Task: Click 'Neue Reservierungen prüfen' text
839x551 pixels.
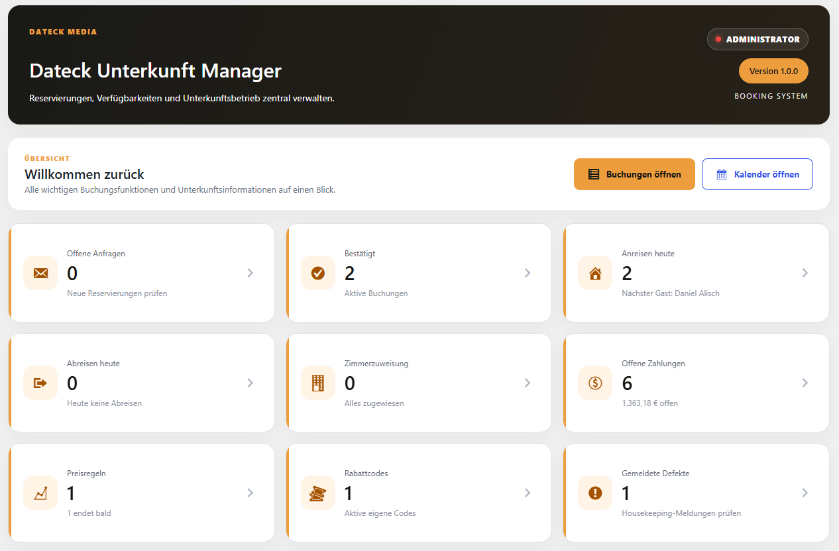Action: tap(117, 293)
